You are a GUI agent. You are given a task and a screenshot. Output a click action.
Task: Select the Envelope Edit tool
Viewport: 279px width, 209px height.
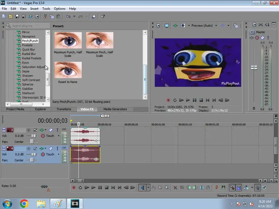tap(154, 188)
